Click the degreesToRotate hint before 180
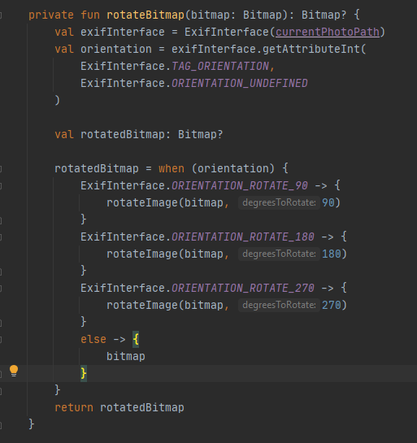 coord(279,254)
